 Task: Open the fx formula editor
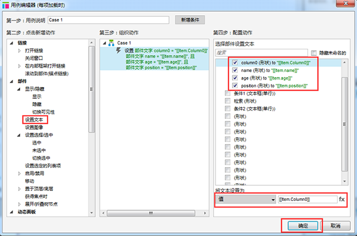click(x=342, y=199)
